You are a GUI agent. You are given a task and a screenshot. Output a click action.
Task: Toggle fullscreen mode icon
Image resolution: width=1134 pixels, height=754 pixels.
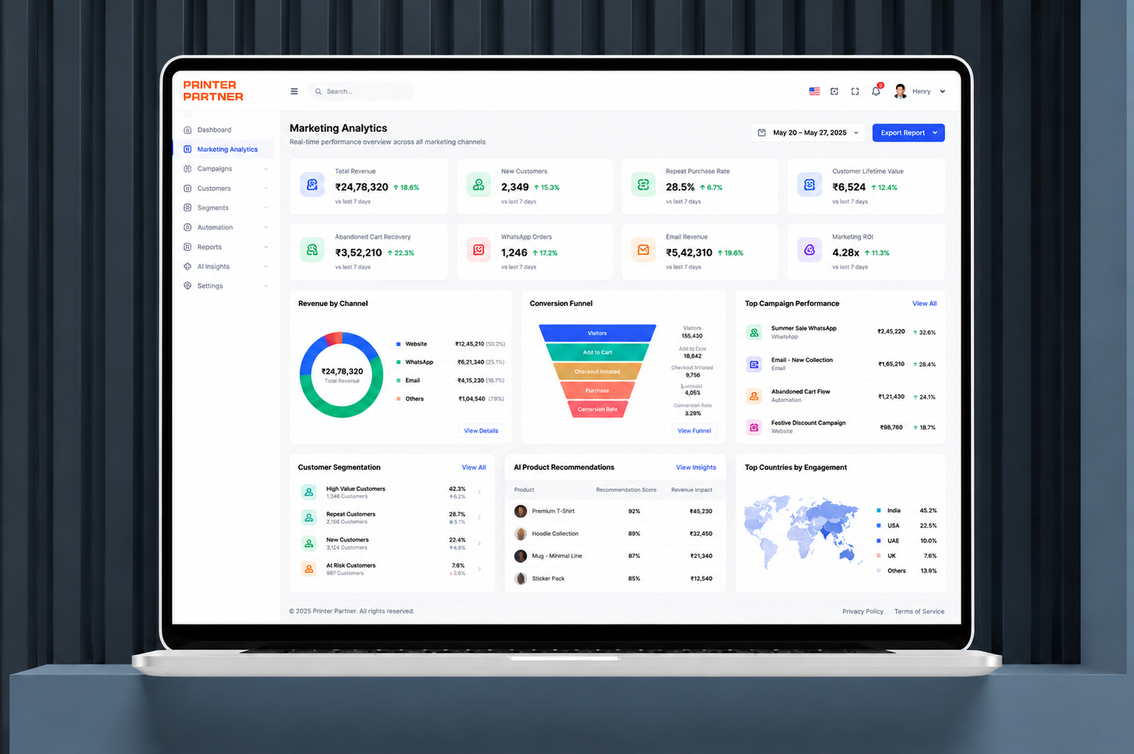coord(855,91)
